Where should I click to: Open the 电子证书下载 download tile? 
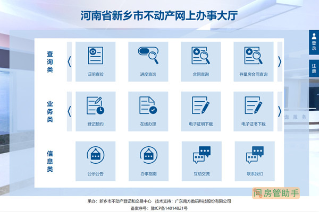(254, 111)
